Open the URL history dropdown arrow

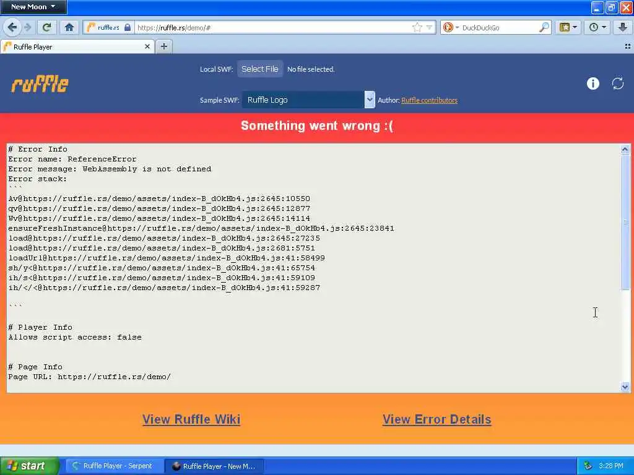point(429,27)
